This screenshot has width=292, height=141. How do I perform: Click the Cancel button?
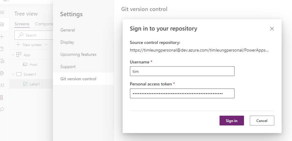(262, 121)
